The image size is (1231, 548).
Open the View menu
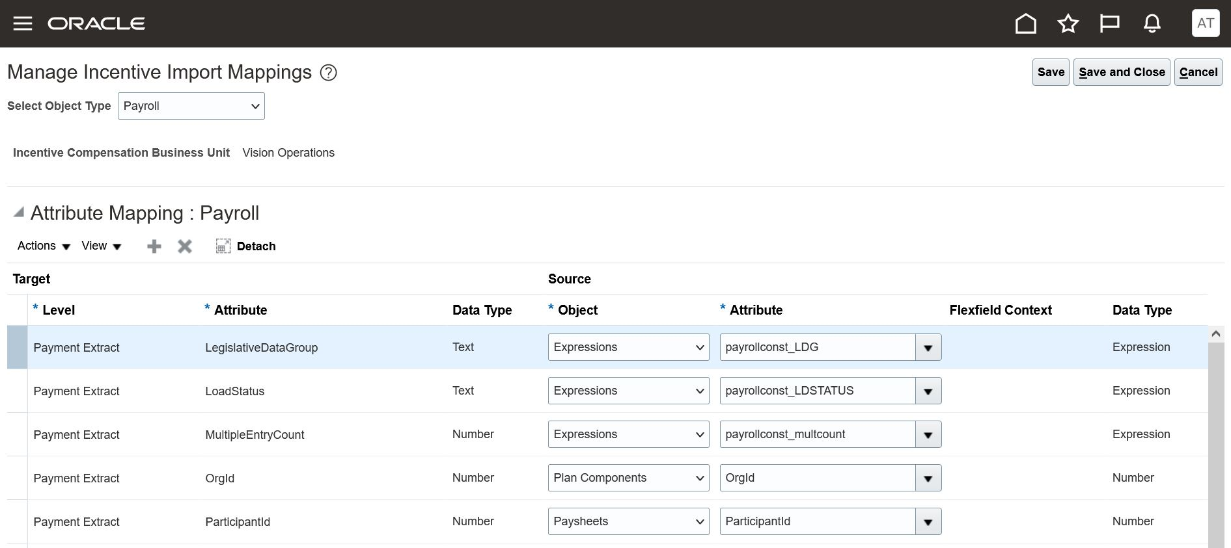point(101,246)
